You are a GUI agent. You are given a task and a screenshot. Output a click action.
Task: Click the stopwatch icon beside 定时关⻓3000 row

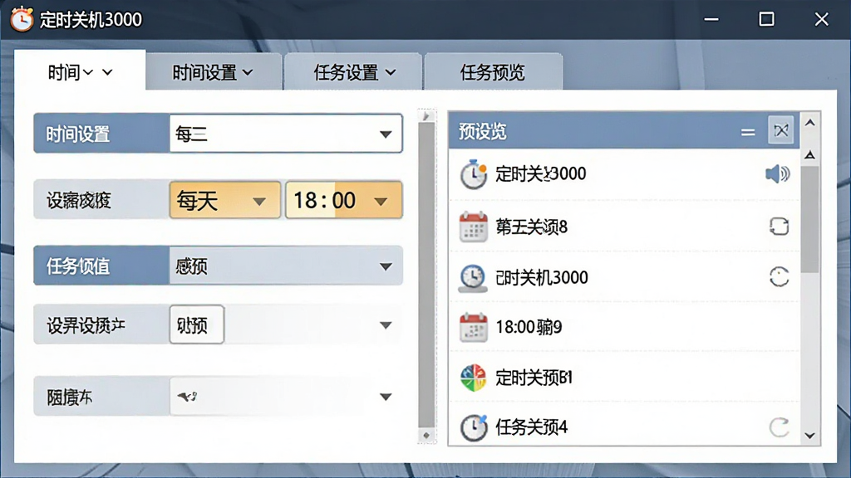[473, 174]
